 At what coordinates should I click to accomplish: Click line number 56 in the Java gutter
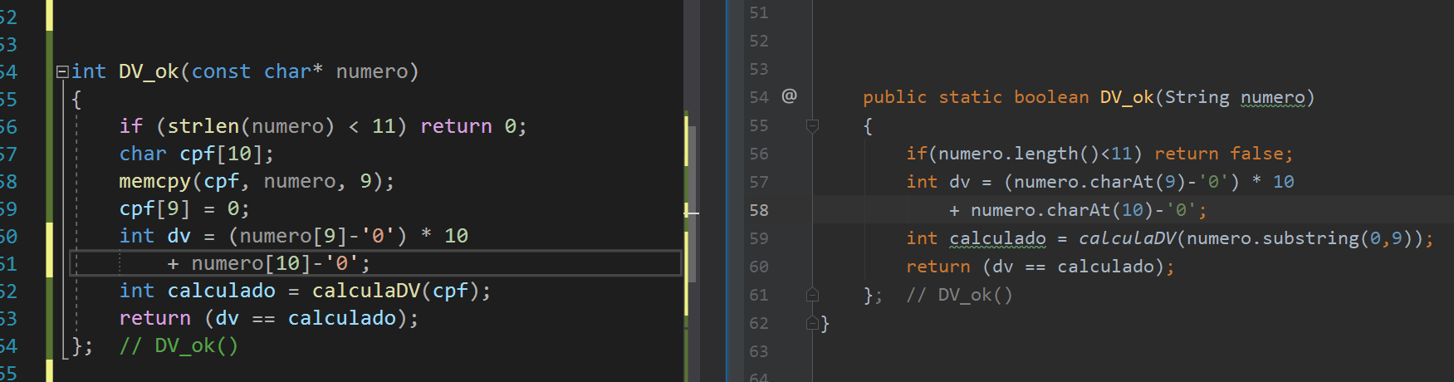pyautogui.click(x=758, y=154)
